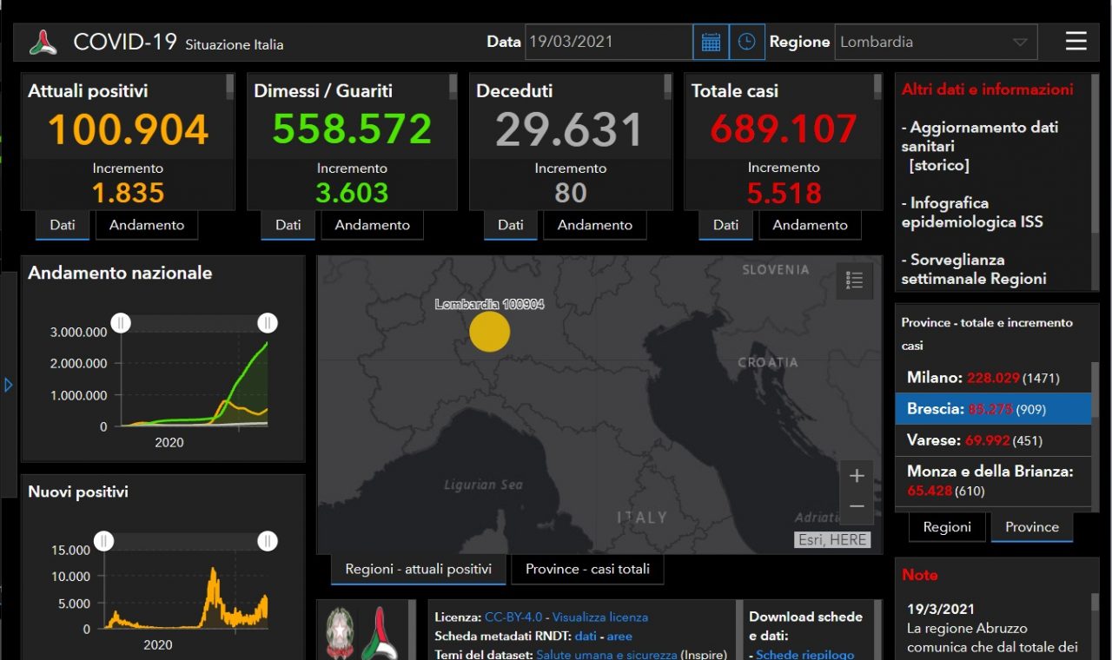Expand the left side panel arrow
This screenshot has width=1112, height=660.
9,384
